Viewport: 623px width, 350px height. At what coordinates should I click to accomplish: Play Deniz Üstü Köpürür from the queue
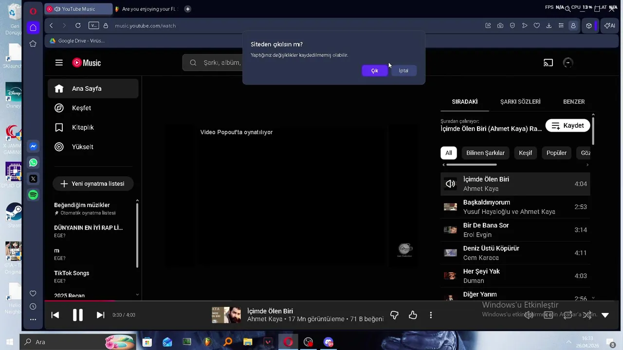[x=515, y=253]
